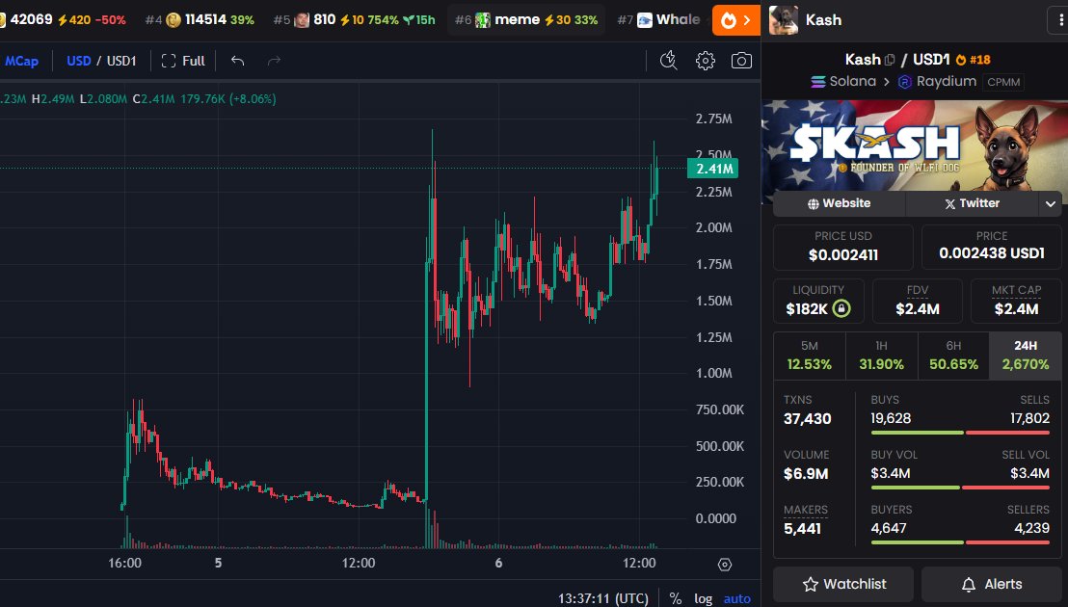The height and width of the screenshot is (607, 1068).
Task: Open trending token #6 meme
Action: pyautogui.click(x=526, y=19)
